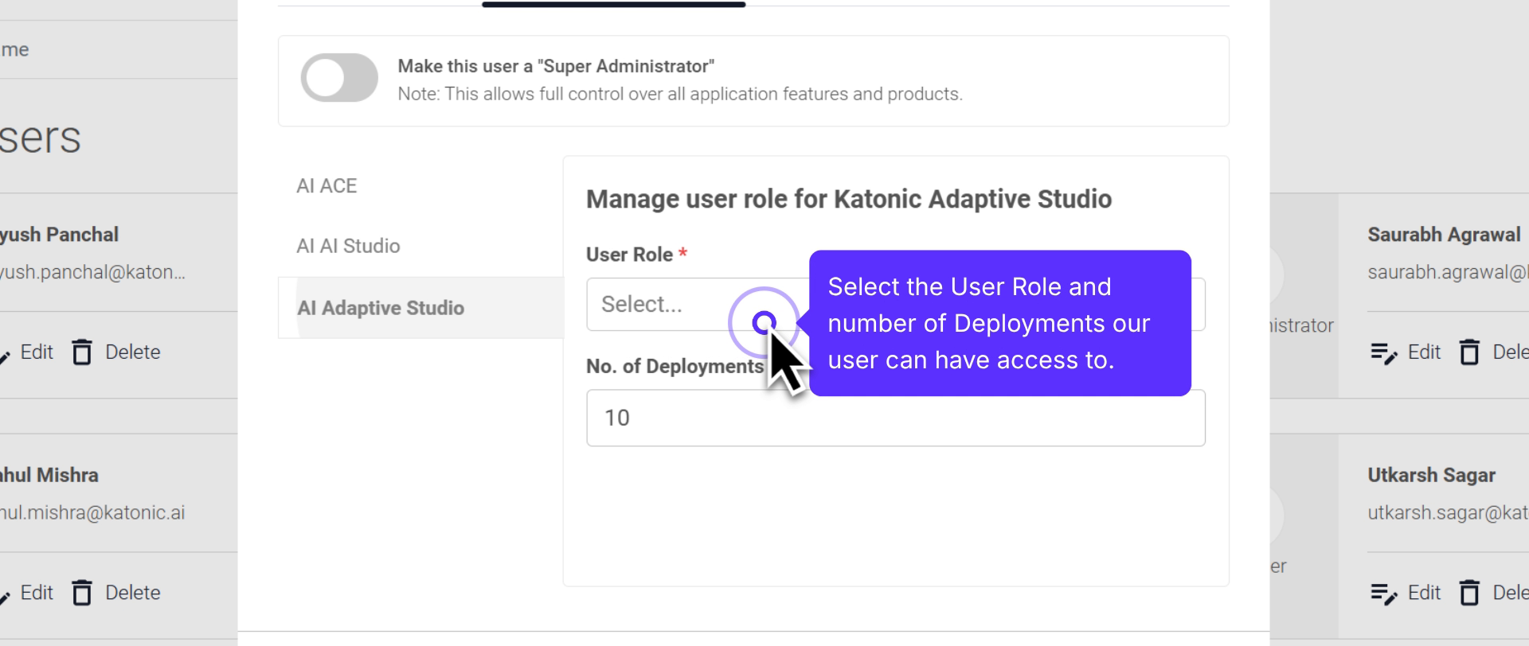Select the AI ACE tab
Screen dimensions: 1529x646
tap(327, 186)
